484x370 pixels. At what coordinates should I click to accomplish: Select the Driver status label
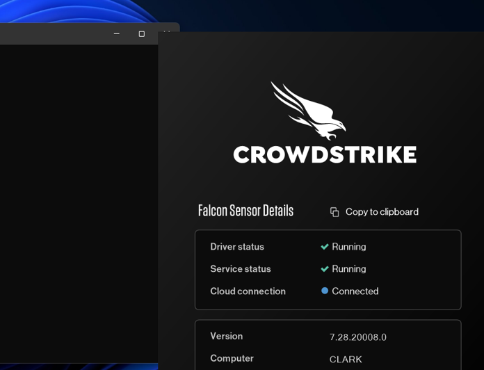[x=237, y=247]
